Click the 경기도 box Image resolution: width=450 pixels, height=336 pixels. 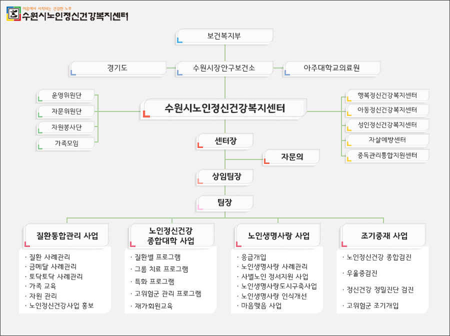tap(117, 68)
